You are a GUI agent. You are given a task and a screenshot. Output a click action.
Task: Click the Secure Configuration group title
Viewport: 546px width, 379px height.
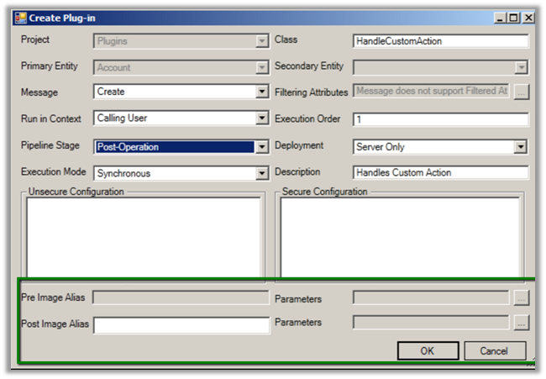324,192
